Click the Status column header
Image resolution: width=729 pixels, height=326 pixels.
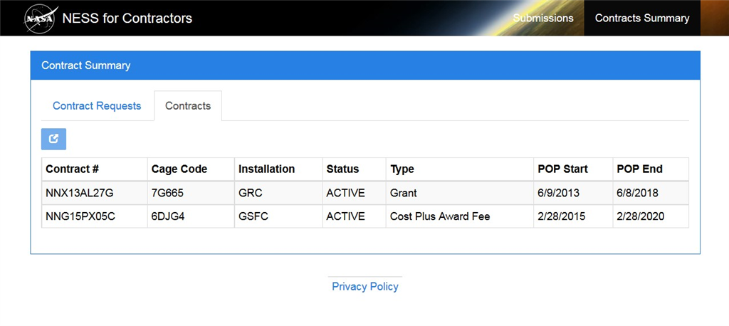click(342, 169)
